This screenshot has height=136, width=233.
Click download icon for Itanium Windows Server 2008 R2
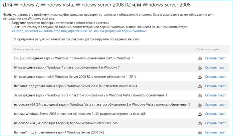coord(200,86)
